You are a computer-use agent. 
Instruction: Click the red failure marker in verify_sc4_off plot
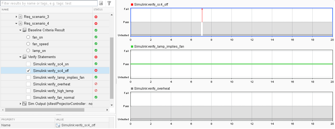coord(202,9)
